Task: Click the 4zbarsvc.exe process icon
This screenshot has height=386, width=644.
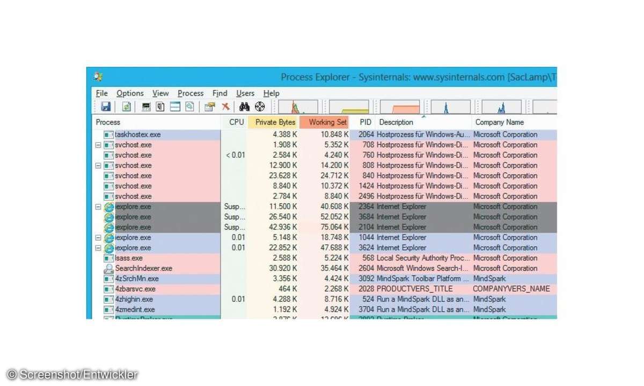Action: pos(109,289)
